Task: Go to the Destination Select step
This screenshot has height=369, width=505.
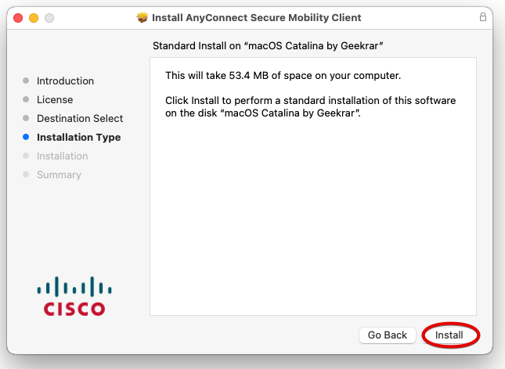Action: coord(80,119)
